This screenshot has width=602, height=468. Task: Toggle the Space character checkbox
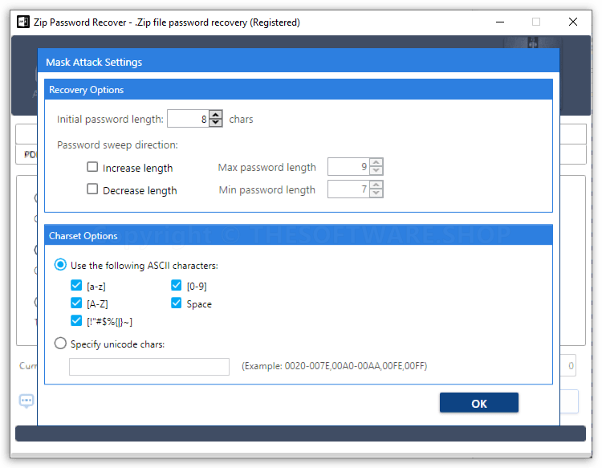tap(177, 303)
